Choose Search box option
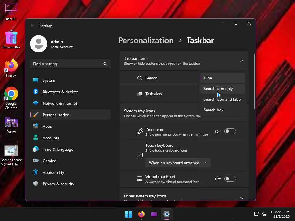Image resolution: width=295 pixels, height=221 pixels. (x=223, y=110)
